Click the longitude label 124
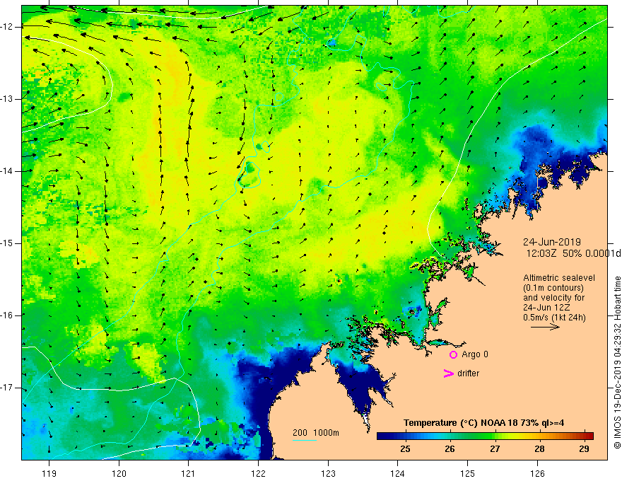The height and width of the screenshot is (481, 622). [x=398, y=473]
